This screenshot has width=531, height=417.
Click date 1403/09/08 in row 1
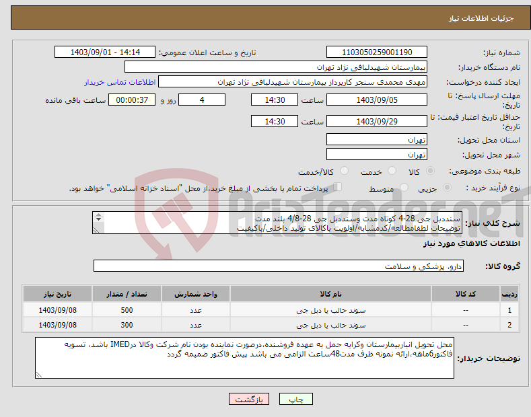(58, 310)
